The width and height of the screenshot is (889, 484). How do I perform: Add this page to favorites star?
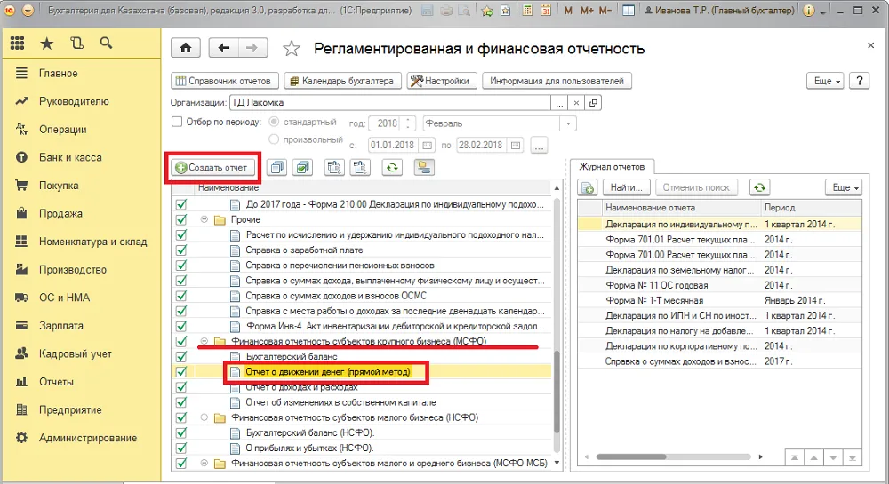292,49
